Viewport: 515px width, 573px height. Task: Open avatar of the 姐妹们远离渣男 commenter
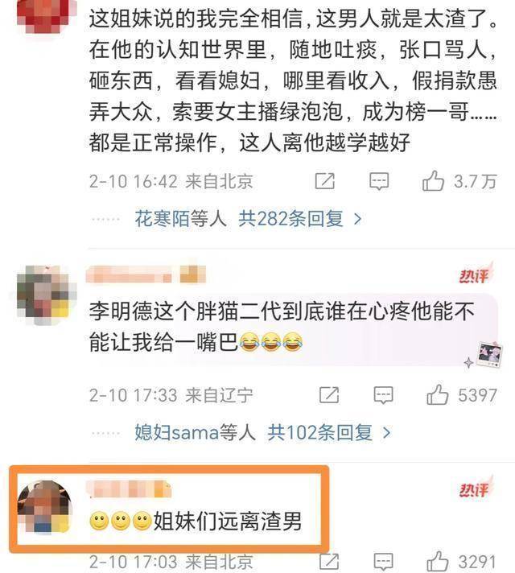pos(44,507)
